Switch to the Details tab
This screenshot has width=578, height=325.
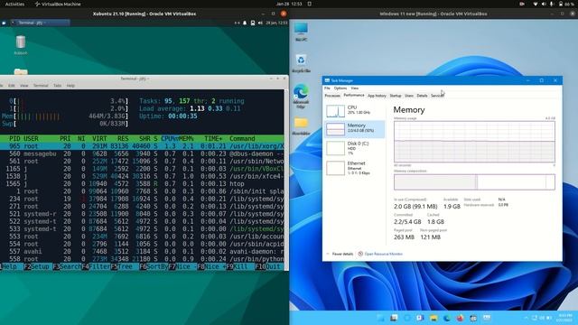click(422, 96)
